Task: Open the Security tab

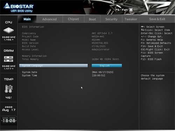Action: [111, 19]
